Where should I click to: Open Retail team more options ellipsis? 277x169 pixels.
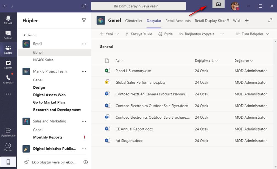pos(84,44)
